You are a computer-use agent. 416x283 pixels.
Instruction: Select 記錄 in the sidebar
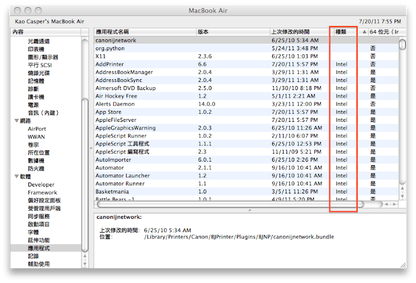pyautogui.click(x=33, y=256)
